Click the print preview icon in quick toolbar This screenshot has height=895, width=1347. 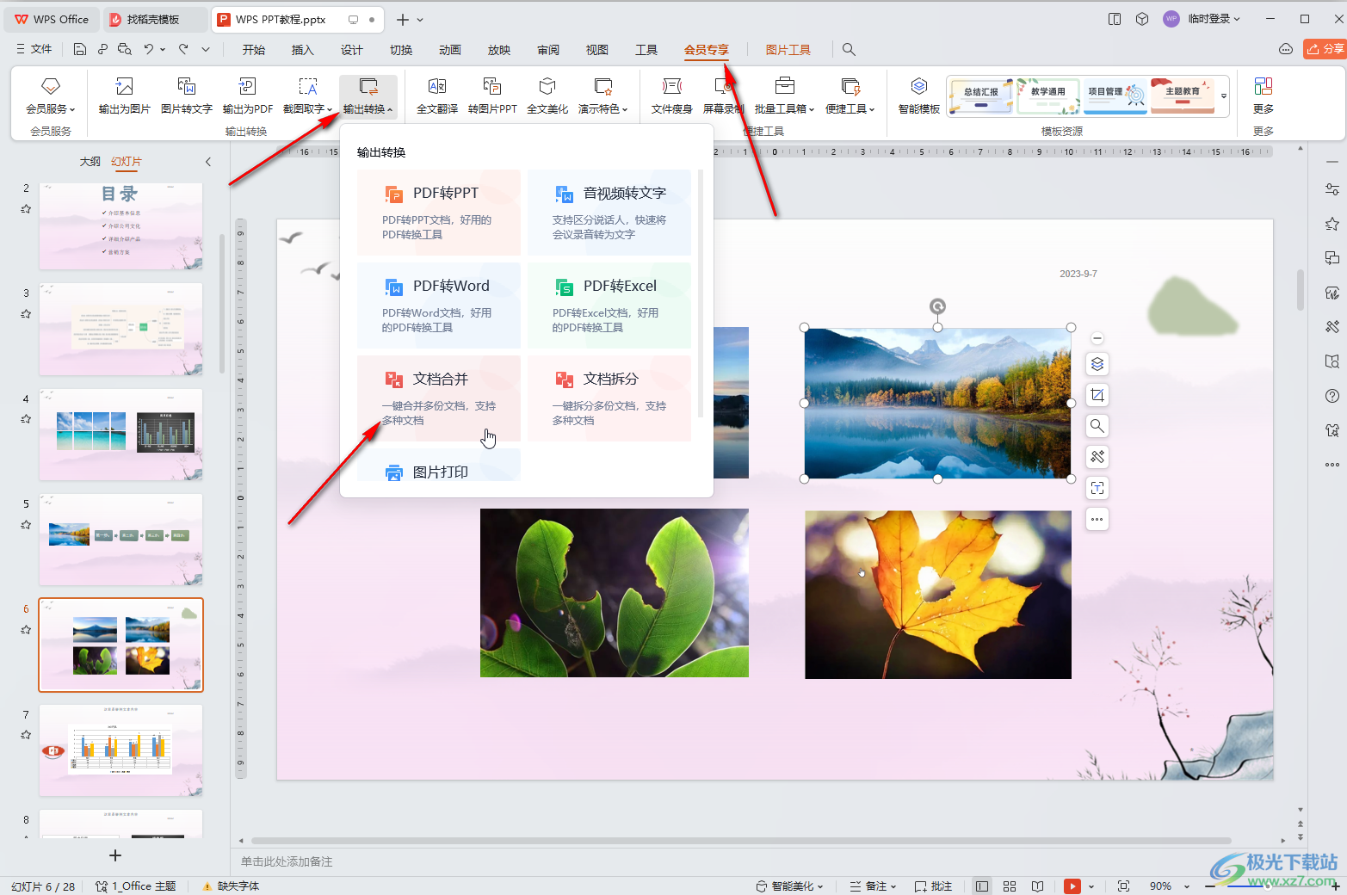click(x=125, y=49)
